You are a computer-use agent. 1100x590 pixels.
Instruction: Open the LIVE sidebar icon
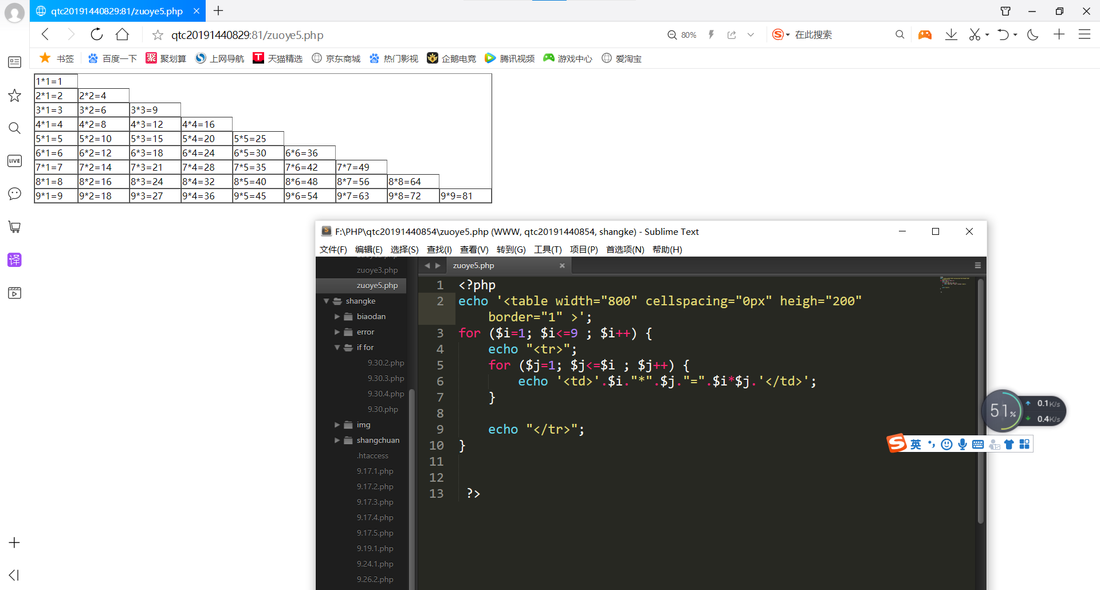[x=14, y=161]
